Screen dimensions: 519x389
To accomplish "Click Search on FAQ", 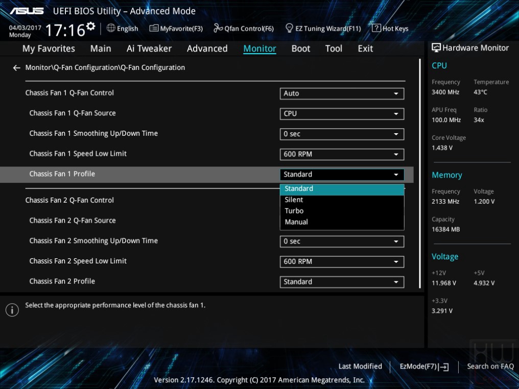I will tap(490, 367).
